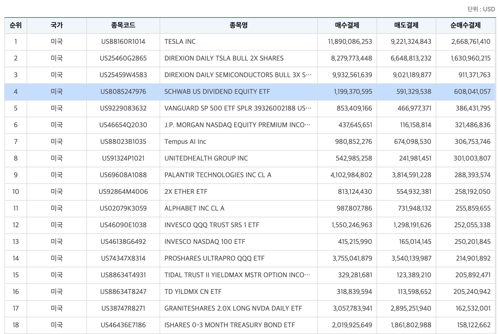
Task: Click net buy value 321,486,836
Action: coord(473,125)
